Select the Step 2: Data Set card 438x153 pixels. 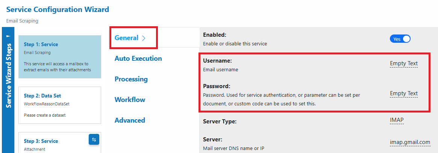coord(60,105)
